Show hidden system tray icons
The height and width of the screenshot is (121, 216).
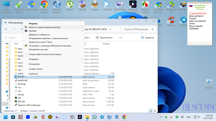tap(161, 117)
